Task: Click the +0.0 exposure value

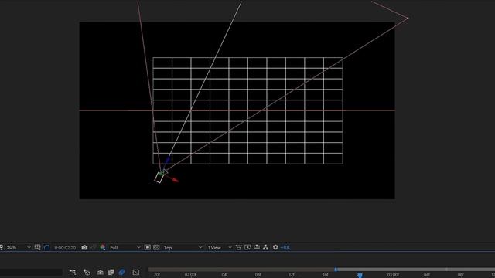Action: click(285, 247)
